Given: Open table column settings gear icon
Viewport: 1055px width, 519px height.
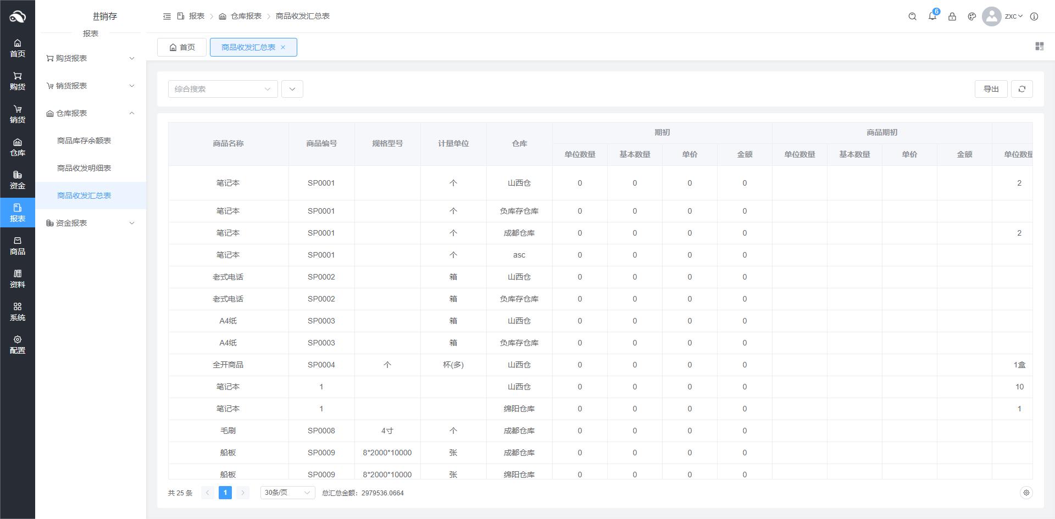Looking at the screenshot, I should (1025, 493).
